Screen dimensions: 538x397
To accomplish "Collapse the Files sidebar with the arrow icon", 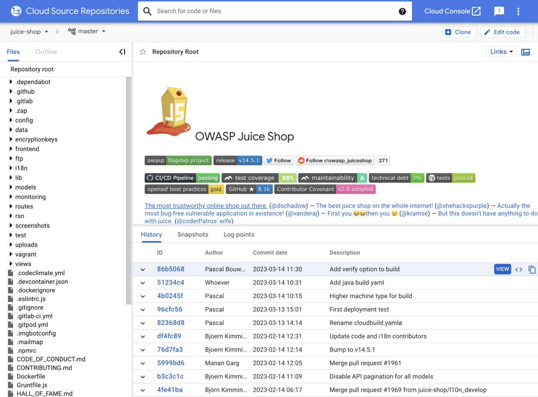I will tap(122, 51).
